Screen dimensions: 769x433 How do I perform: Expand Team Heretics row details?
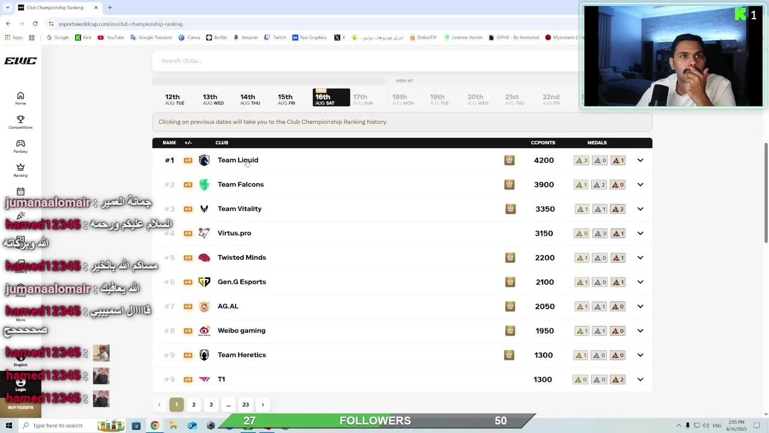pyautogui.click(x=640, y=355)
